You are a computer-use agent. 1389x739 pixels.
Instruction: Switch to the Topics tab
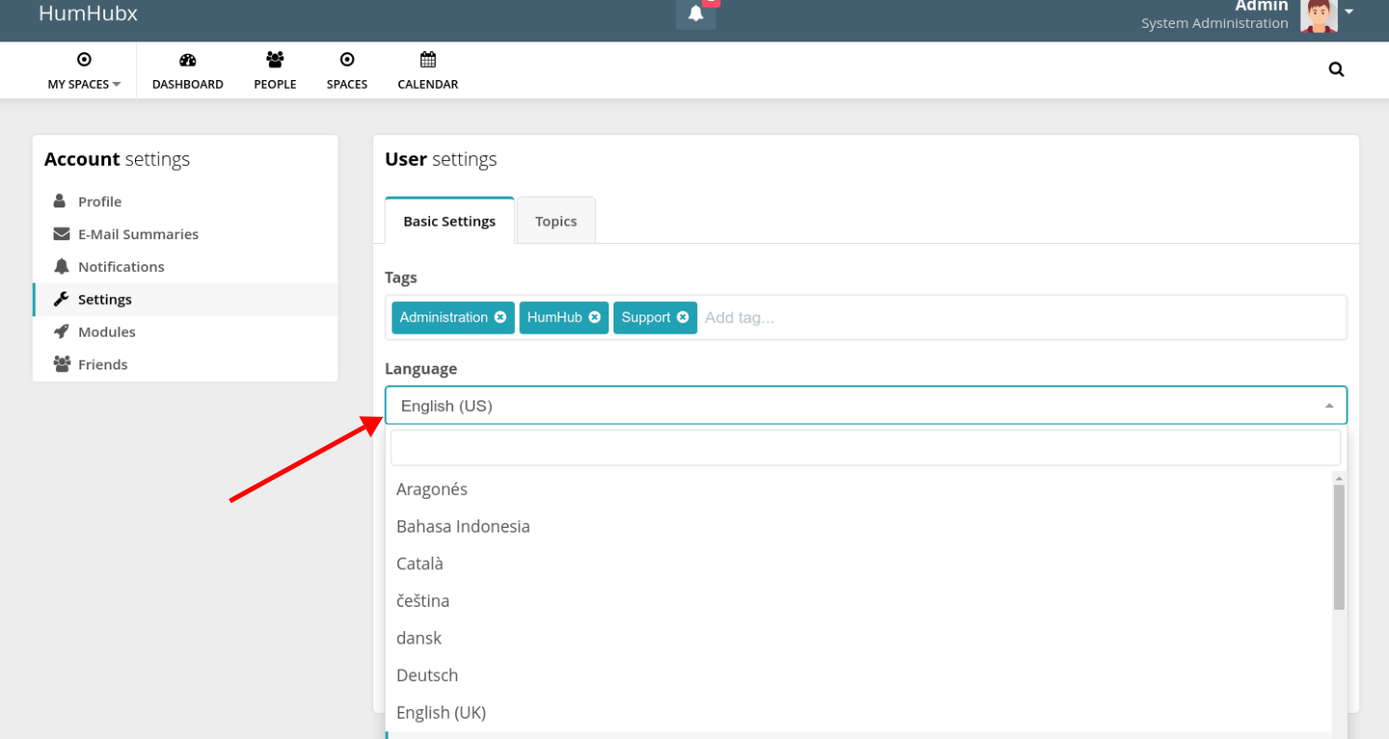coord(556,220)
